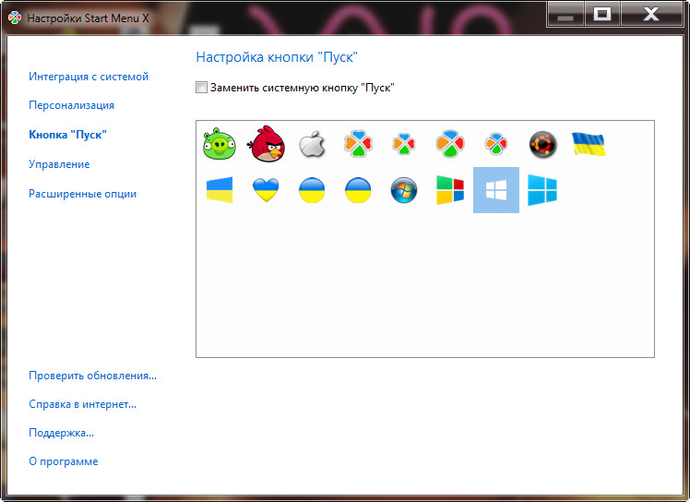Choose the blue-yellow heart icon
The image size is (690, 502).
pyautogui.click(x=266, y=190)
